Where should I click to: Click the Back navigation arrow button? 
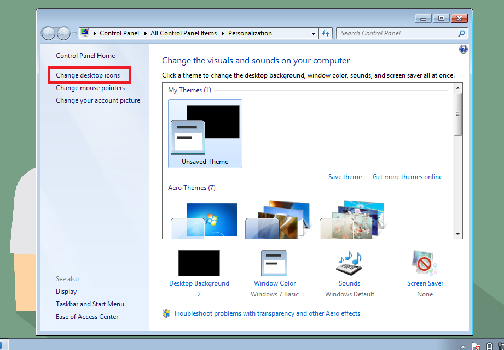[48, 33]
